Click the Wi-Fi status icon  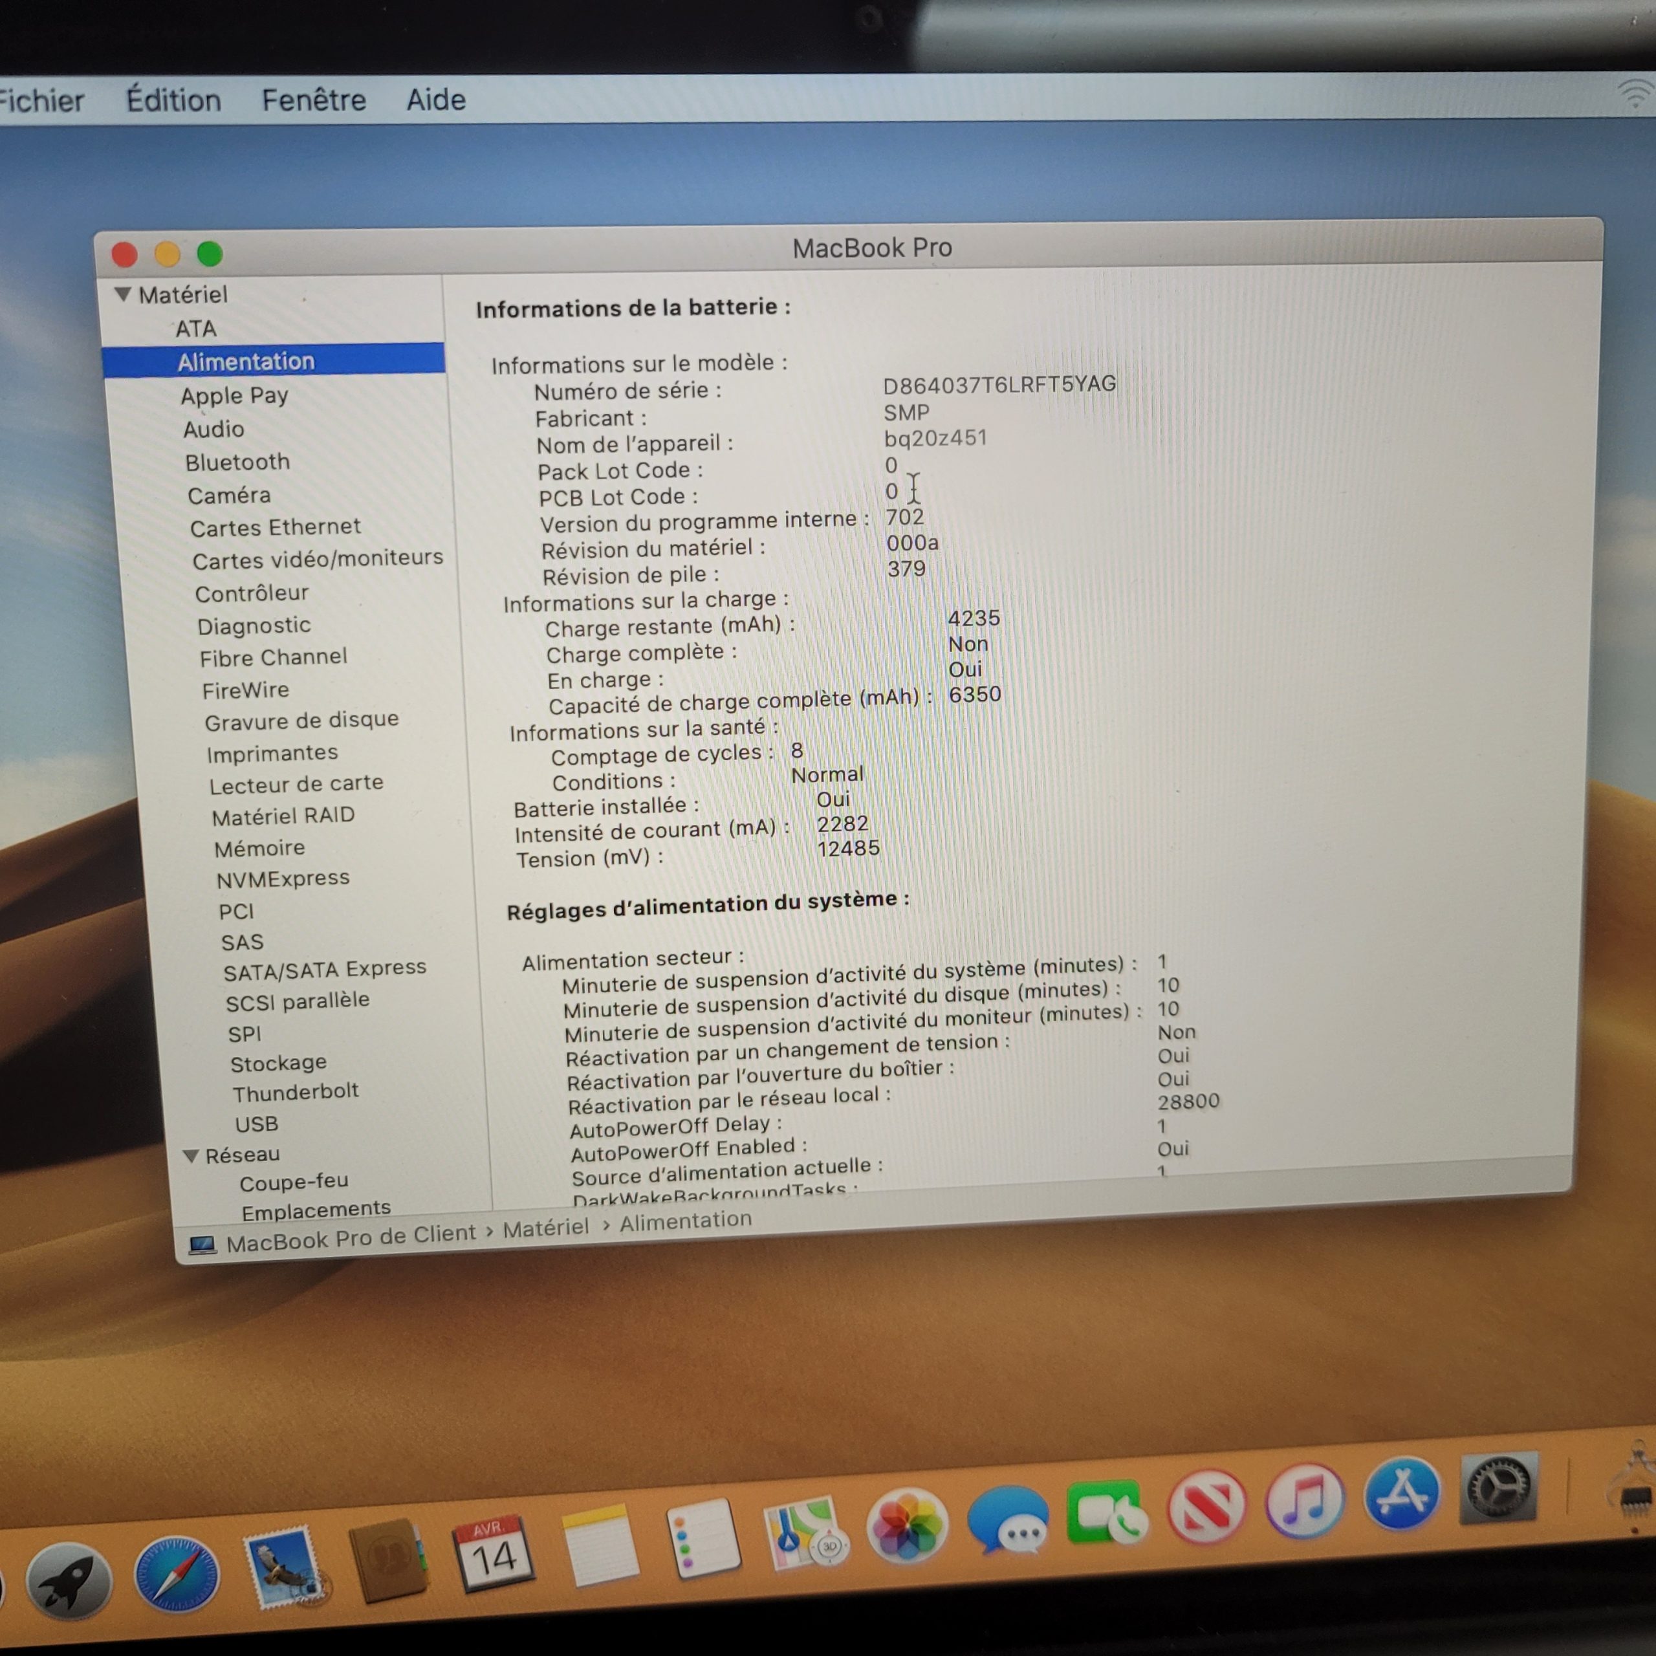coord(1637,93)
